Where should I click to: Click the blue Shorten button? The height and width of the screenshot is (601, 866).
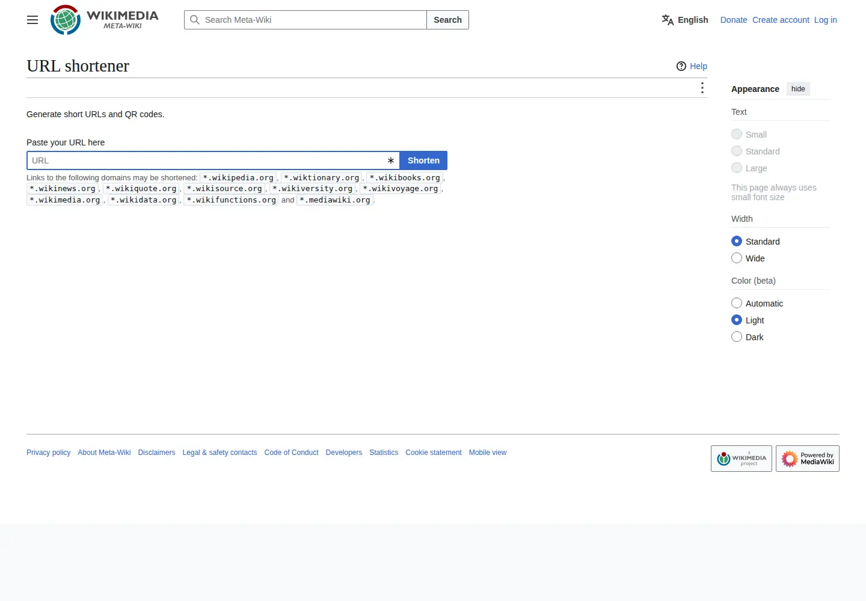click(x=423, y=160)
